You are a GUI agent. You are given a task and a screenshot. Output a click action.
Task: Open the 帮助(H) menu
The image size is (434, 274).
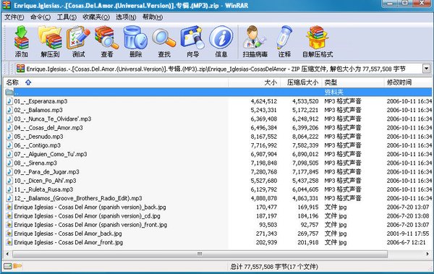(x=153, y=17)
